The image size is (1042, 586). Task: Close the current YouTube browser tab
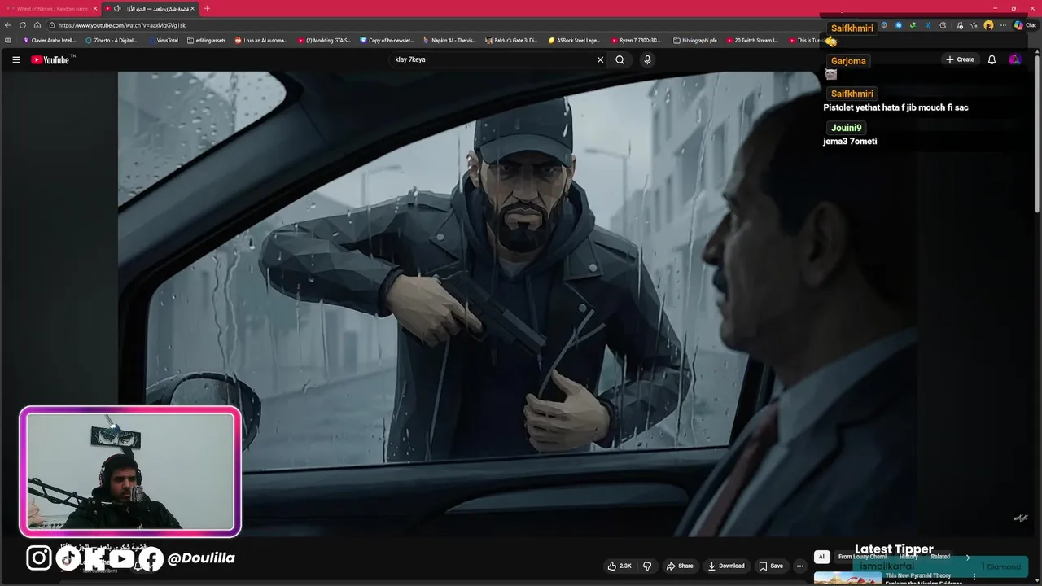point(193,8)
